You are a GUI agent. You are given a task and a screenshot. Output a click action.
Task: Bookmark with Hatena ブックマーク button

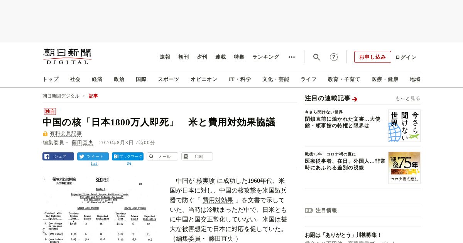point(128,156)
